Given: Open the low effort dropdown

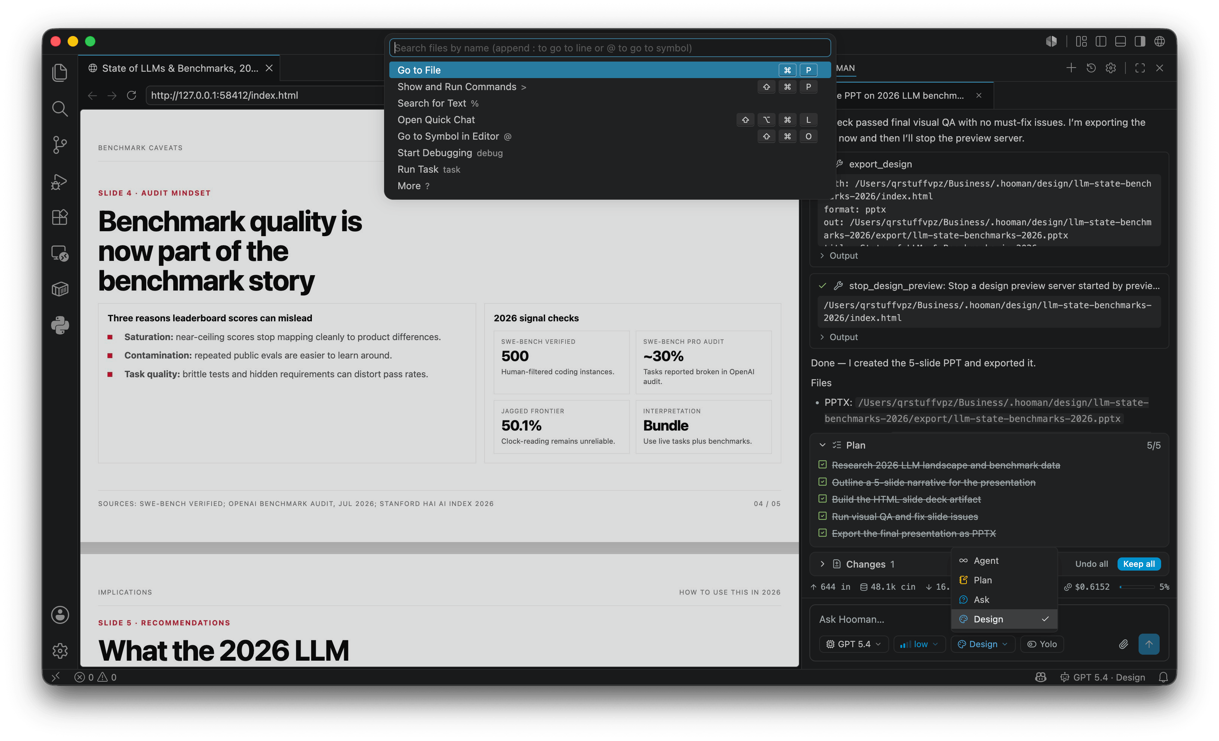Looking at the screenshot, I should [x=919, y=644].
